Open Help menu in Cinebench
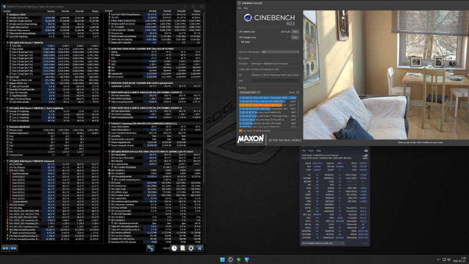The width and height of the screenshot is (469, 264). 246,8
